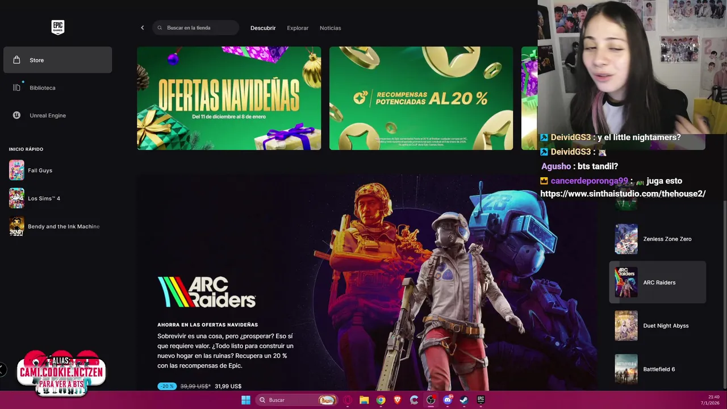Click the Bendy game icon

tap(16, 226)
